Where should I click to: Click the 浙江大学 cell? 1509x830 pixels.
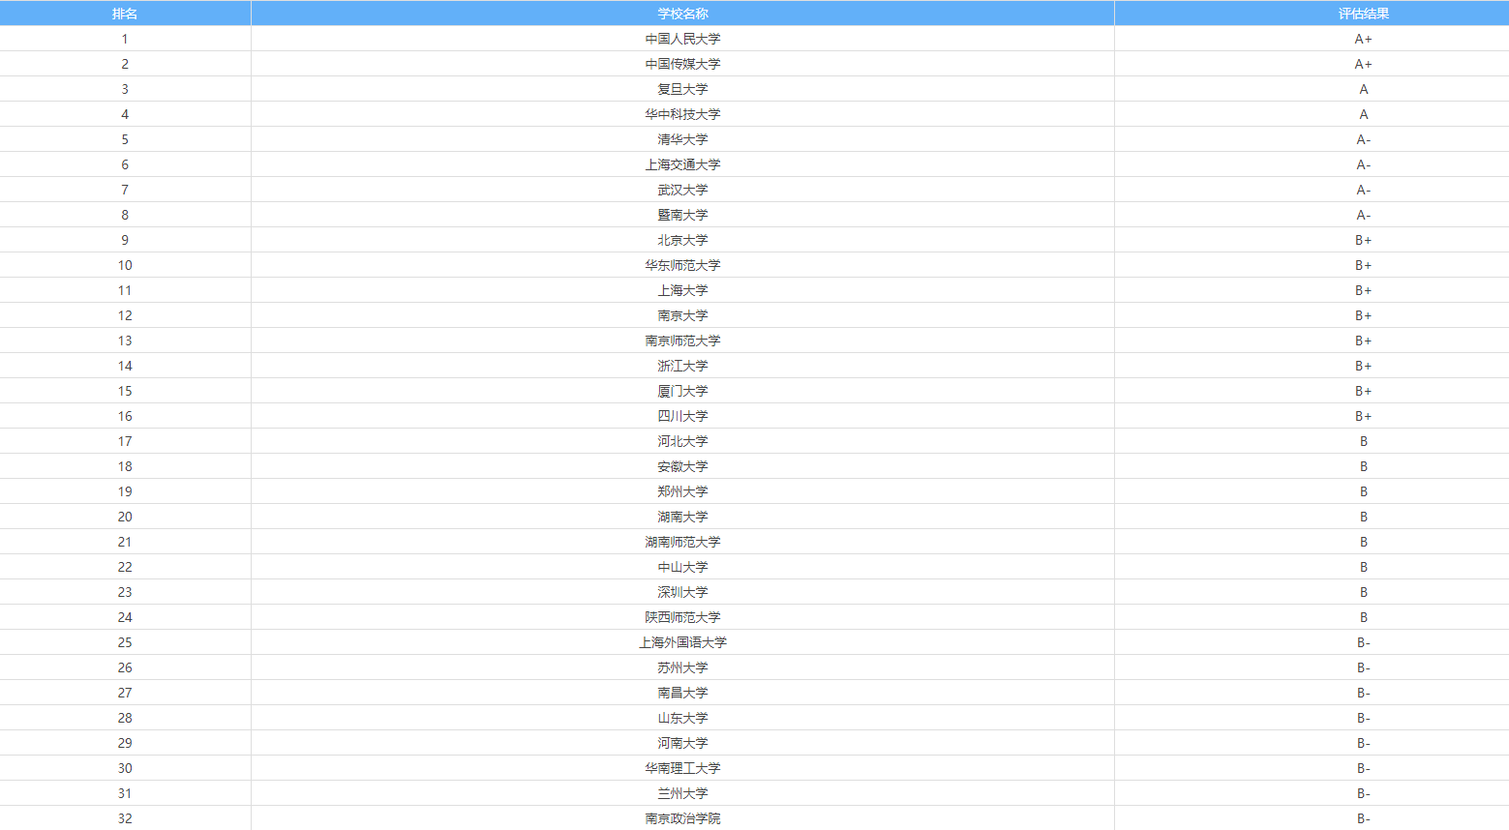(682, 366)
